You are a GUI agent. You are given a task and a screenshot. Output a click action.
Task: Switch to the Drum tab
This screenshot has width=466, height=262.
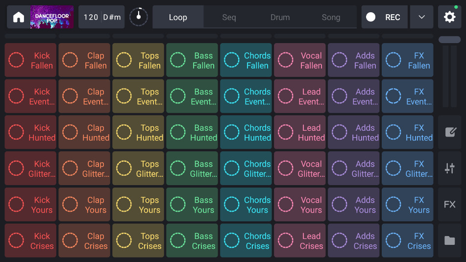280,17
